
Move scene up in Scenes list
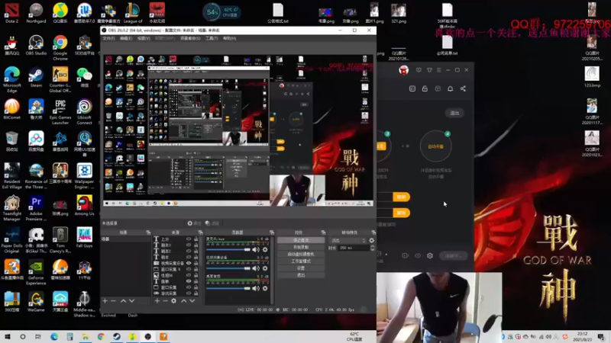123,300
